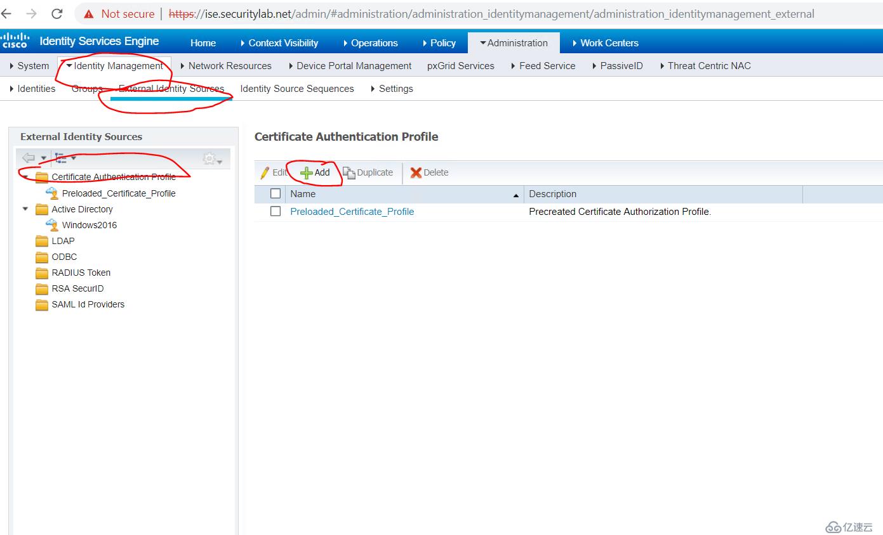Click the SAML Id Providers folder icon
Screen dimensions: 883x535
pos(42,304)
